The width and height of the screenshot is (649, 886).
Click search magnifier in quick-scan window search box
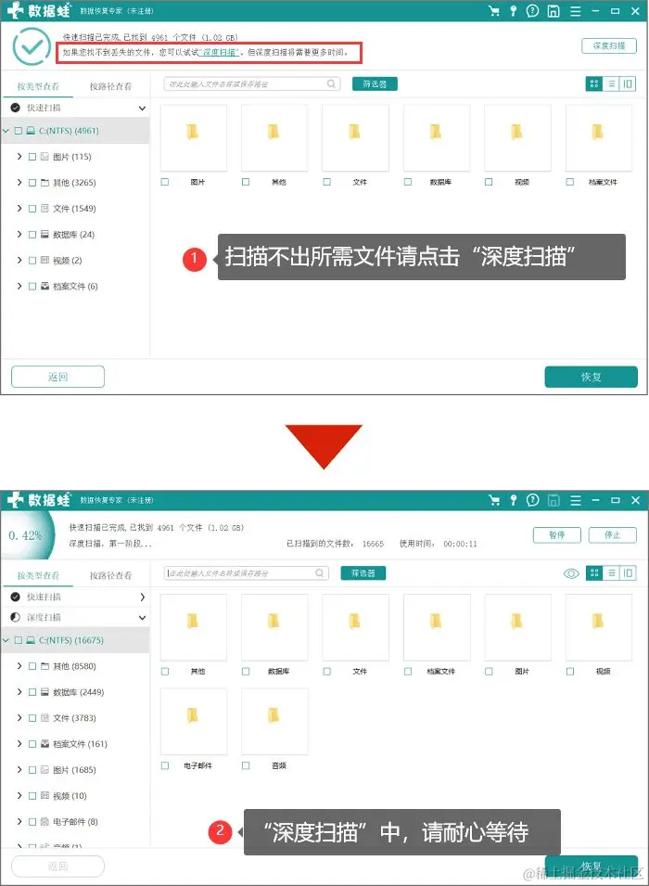(332, 83)
